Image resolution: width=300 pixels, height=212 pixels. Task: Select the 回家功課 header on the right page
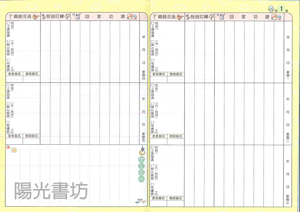click(x=249, y=17)
